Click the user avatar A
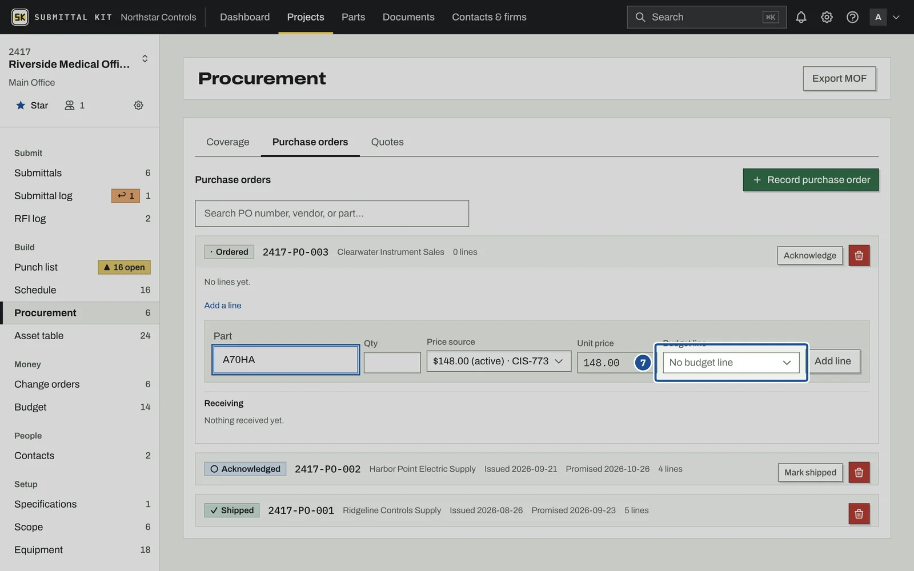The width and height of the screenshot is (914, 571). pos(878,17)
